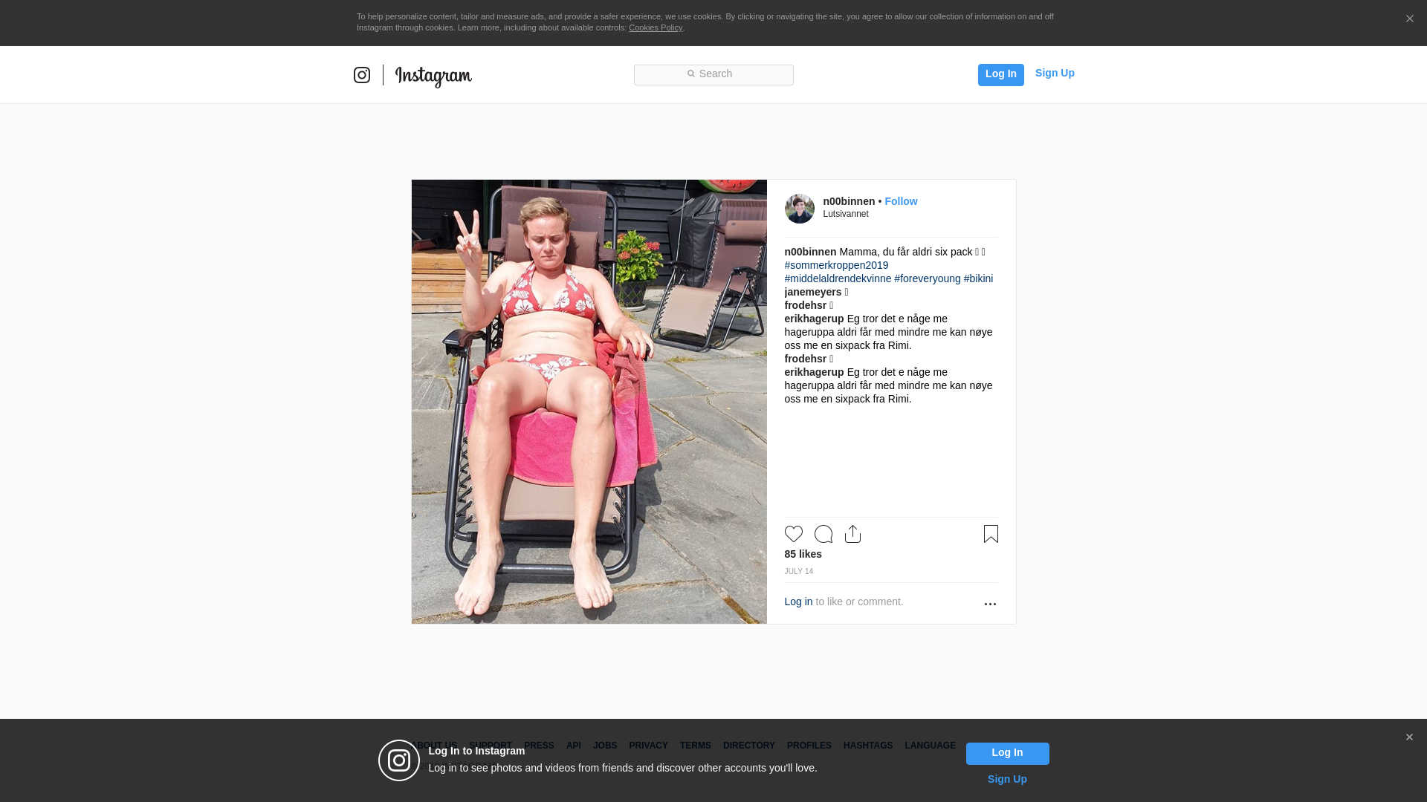Open the PRIVACY footer link
Screen dimensions: 1427x802
(648, 746)
